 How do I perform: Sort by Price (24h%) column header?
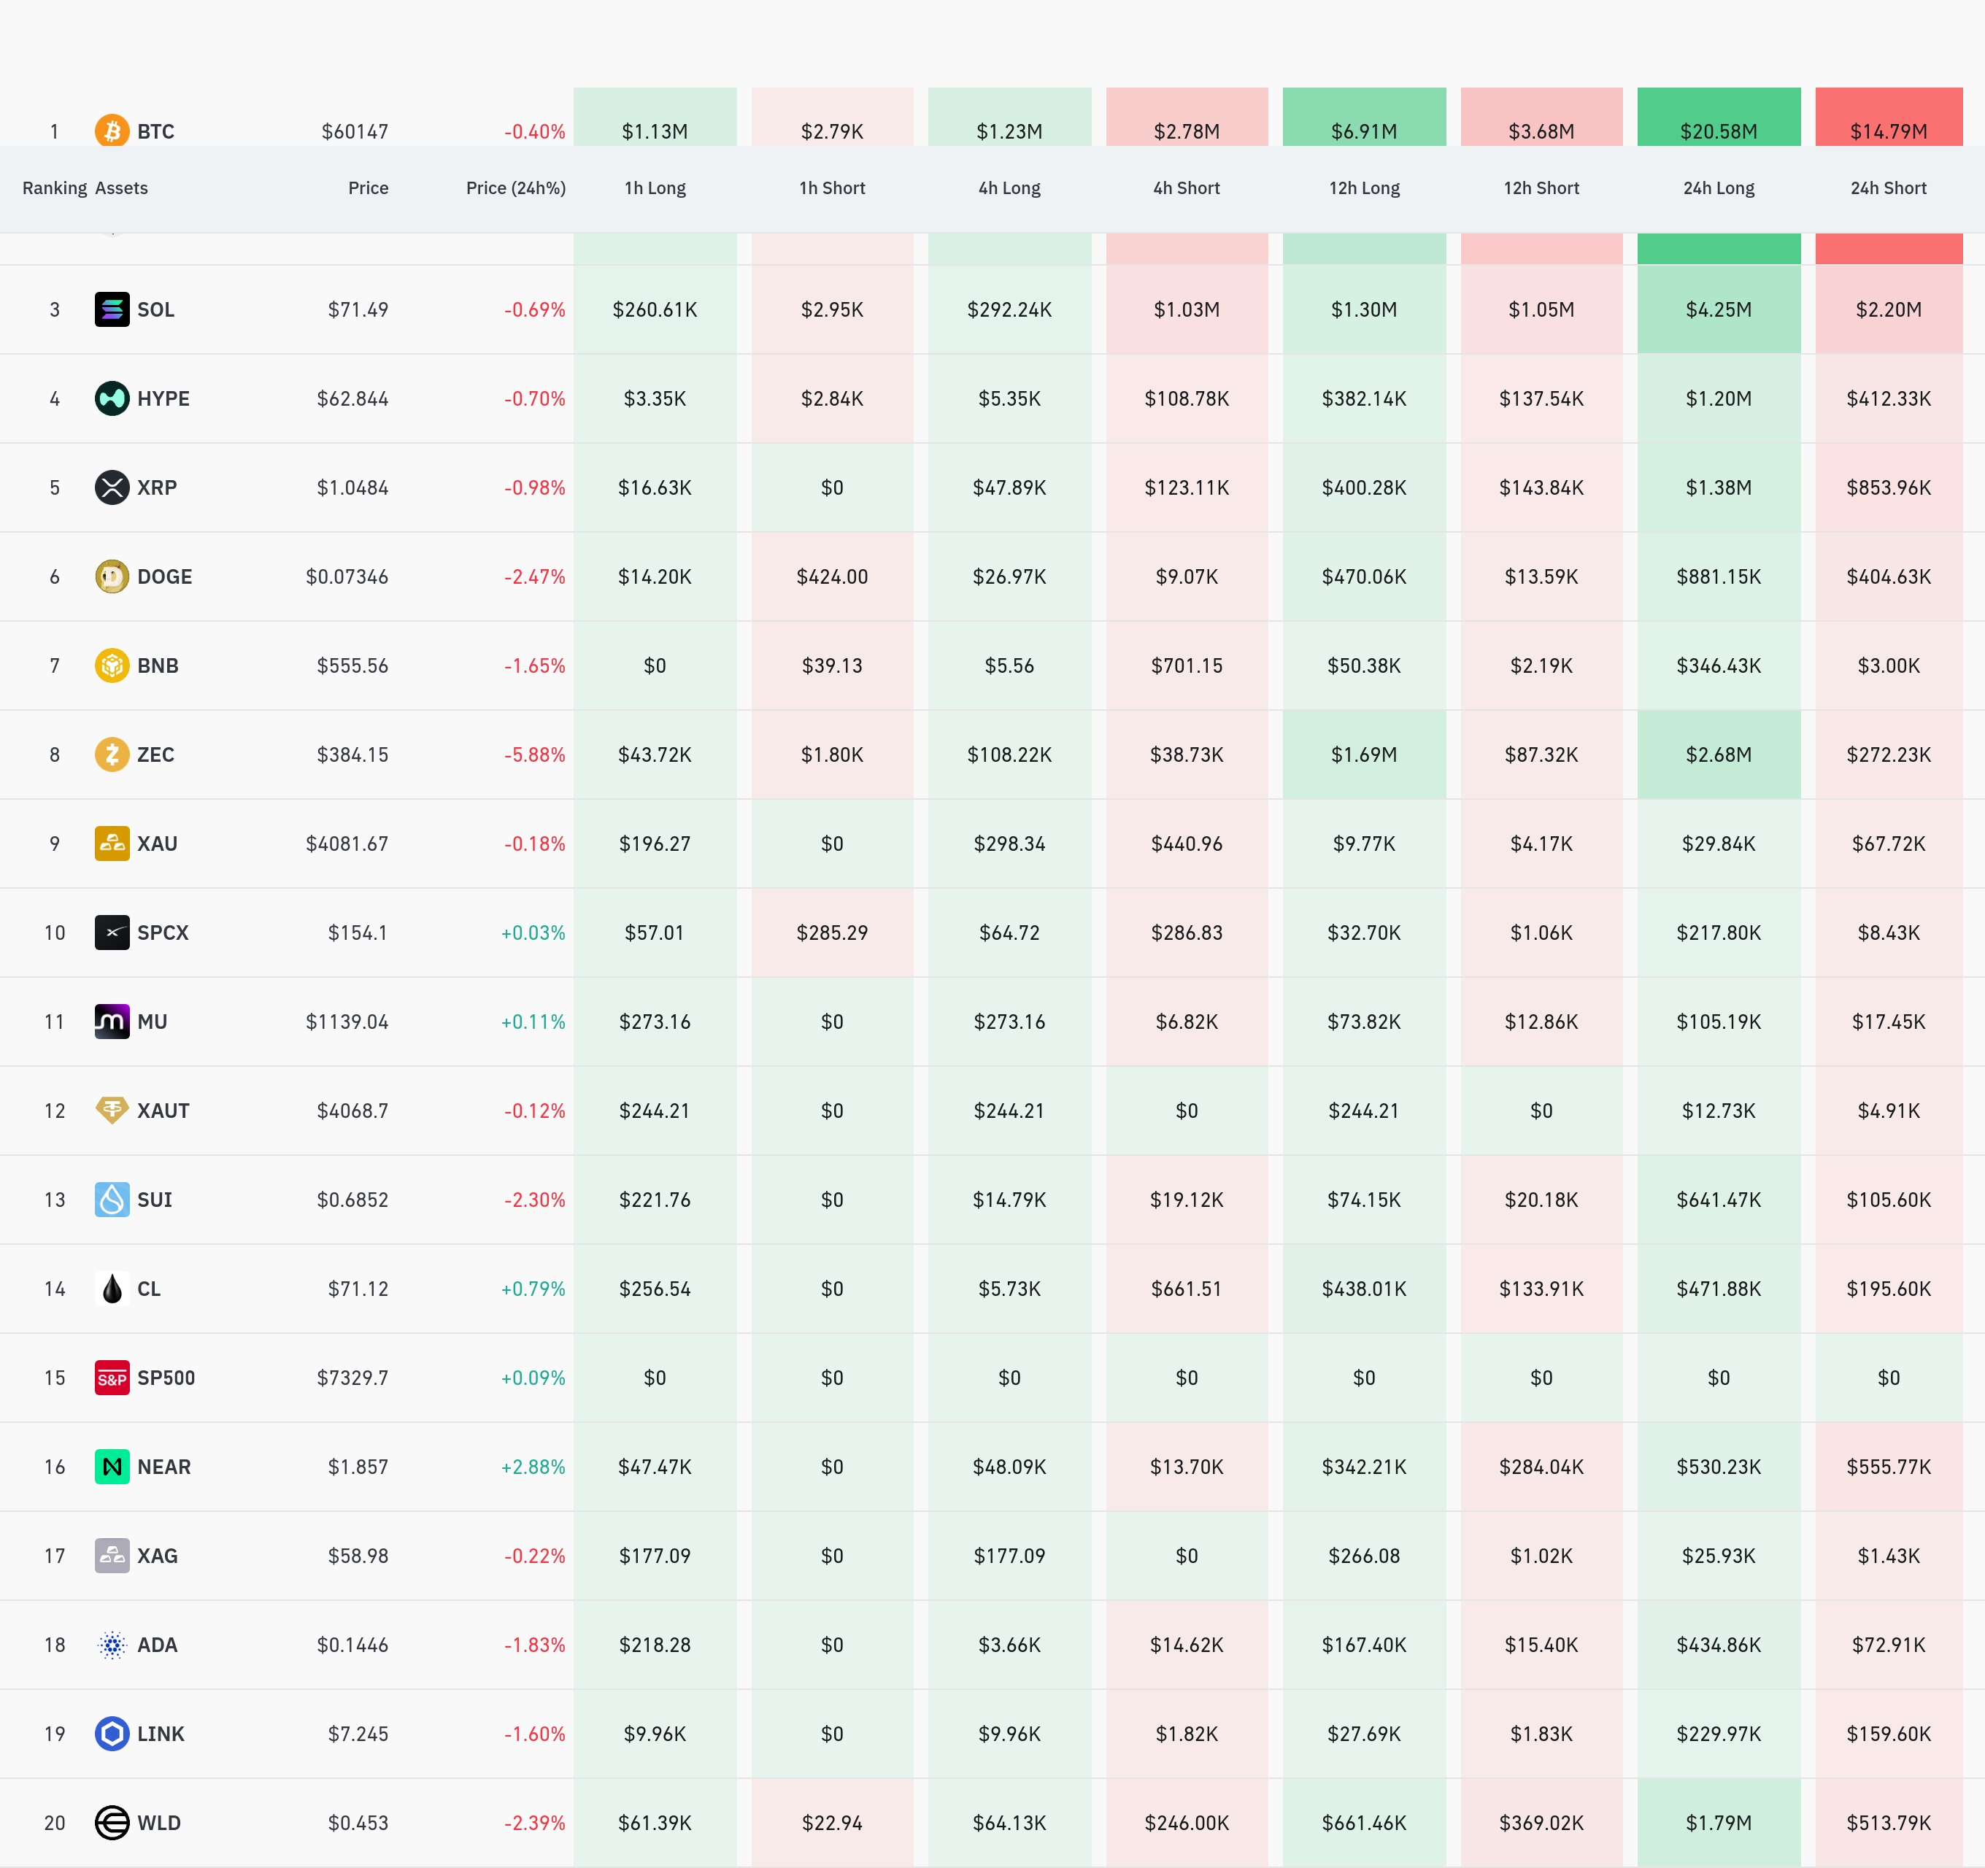515,188
